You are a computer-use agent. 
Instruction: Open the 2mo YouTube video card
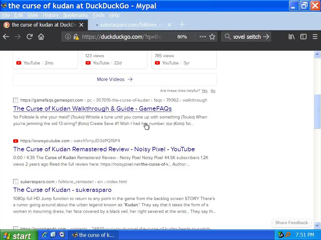(x=45, y=60)
